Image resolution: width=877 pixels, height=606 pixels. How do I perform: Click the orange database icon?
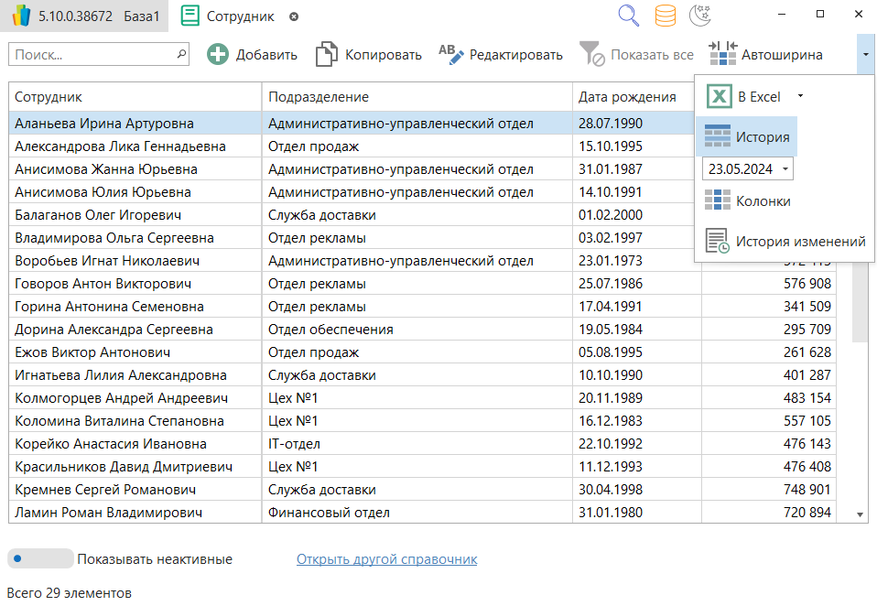pyautogui.click(x=666, y=16)
